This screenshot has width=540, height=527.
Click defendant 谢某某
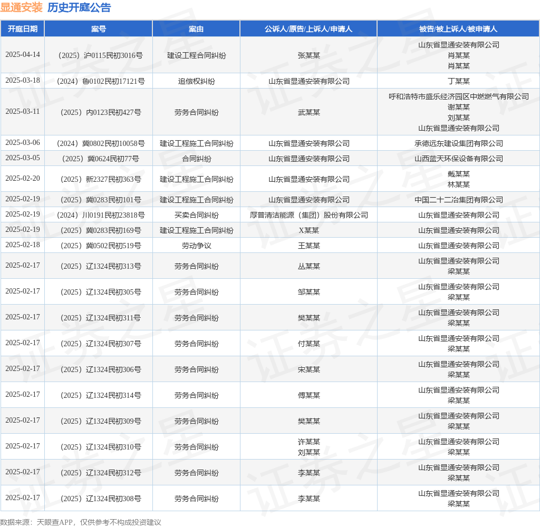[459, 107]
